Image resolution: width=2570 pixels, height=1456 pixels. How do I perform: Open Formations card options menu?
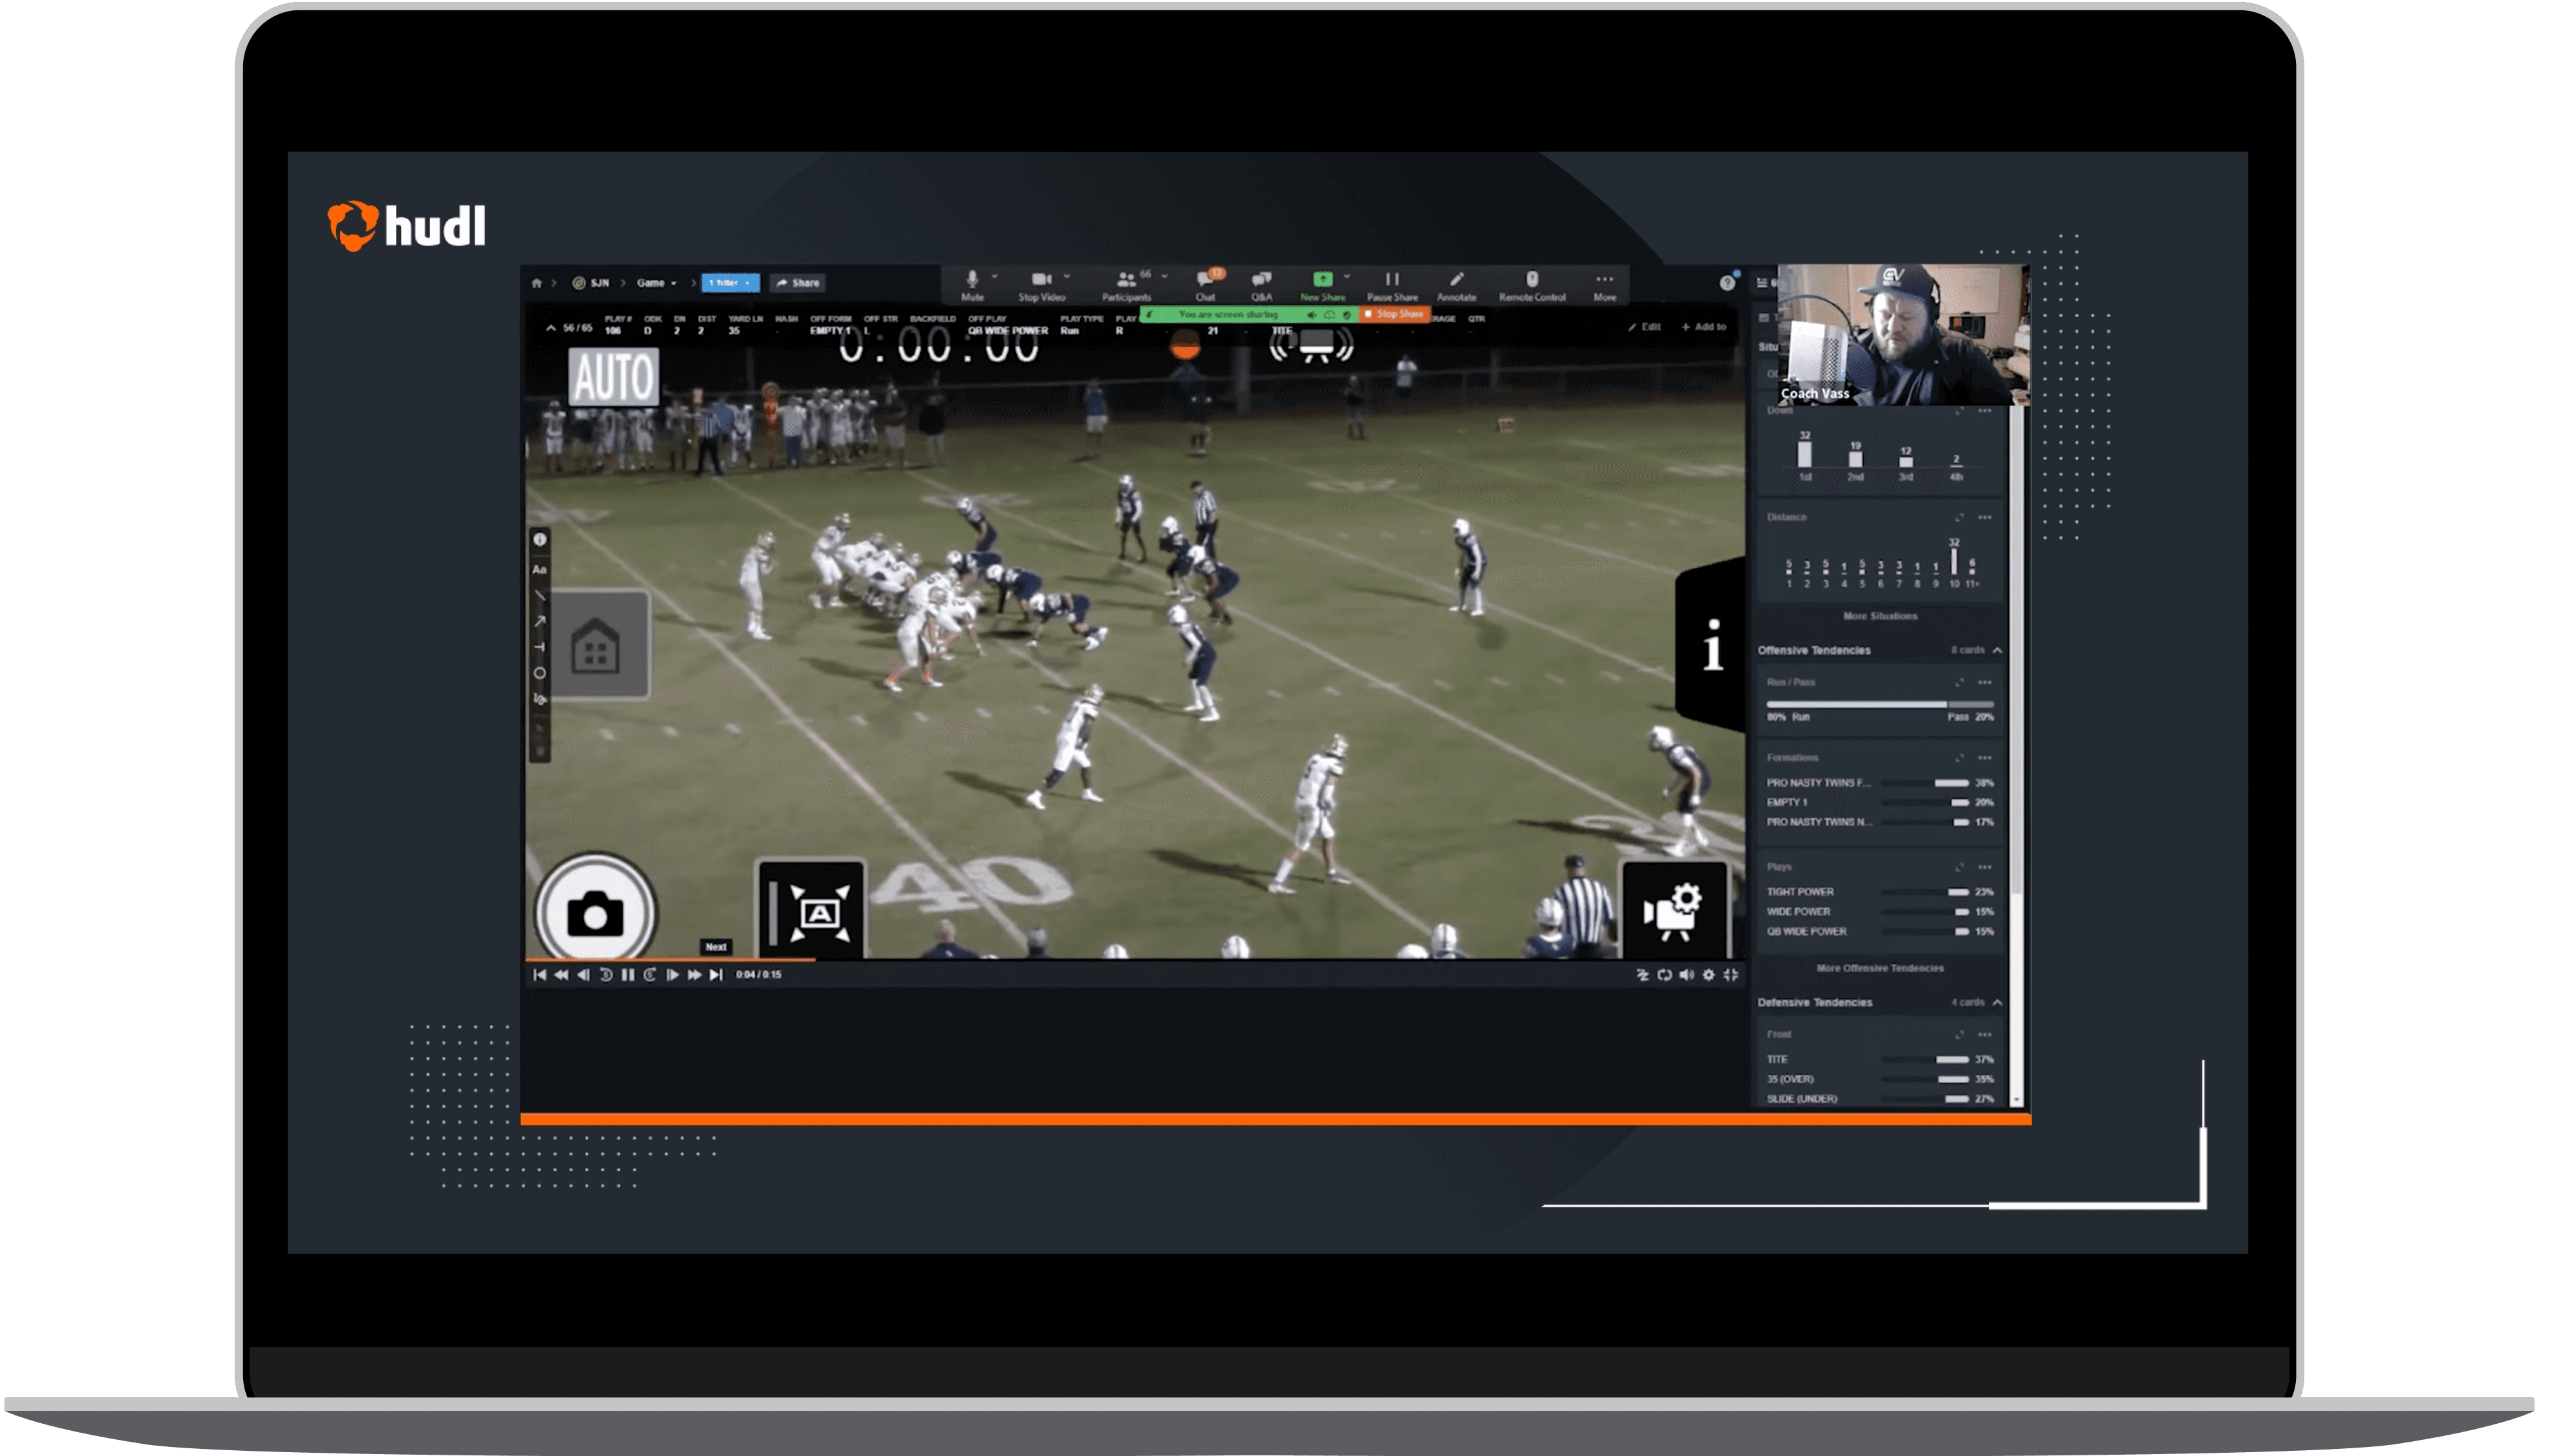pos(1986,758)
